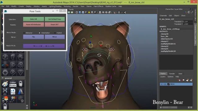Click the Display layer tab
Image resolution: width=198 pixels, height=111 pixels.
tap(163, 74)
